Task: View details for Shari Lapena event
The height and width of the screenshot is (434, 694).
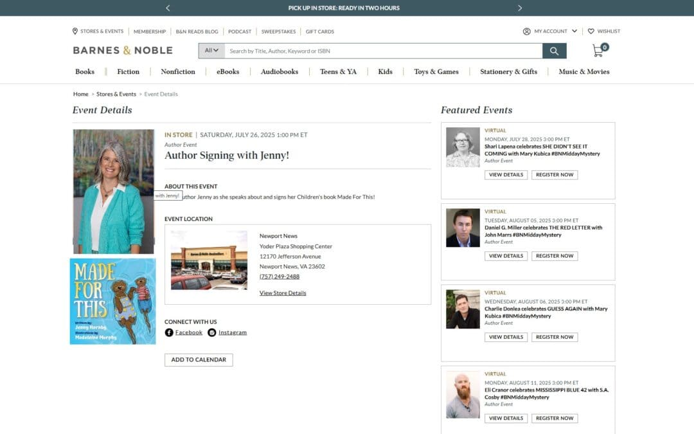Action: [x=506, y=175]
